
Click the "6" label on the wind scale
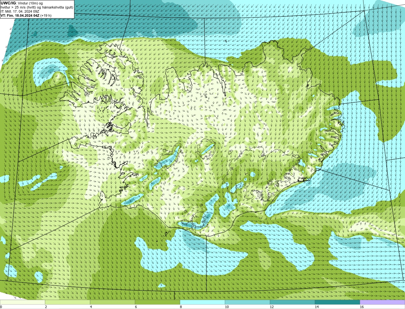(x=136, y=307)
